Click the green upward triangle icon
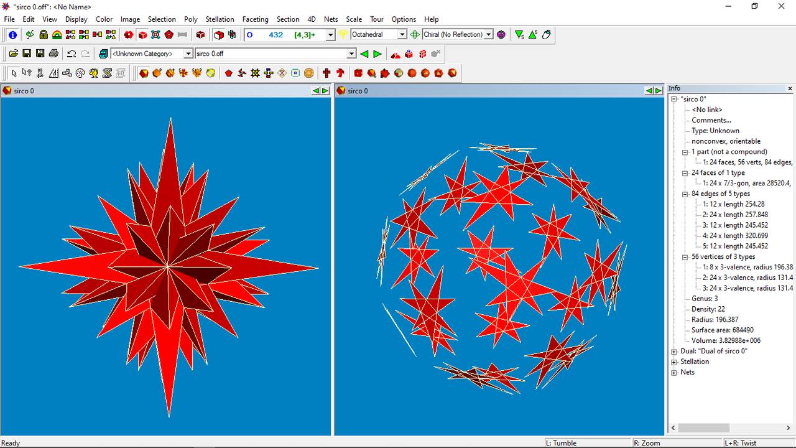 click(x=533, y=35)
